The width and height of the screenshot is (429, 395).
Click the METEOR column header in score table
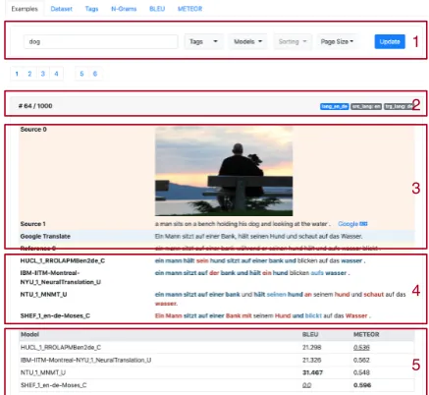click(366, 335)
